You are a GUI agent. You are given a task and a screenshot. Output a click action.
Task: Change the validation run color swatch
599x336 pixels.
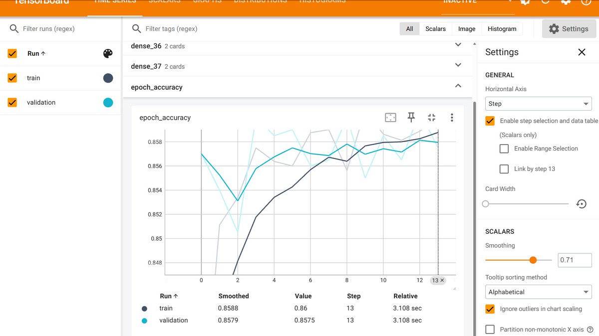pyautogui.click(x=108, y=103)
